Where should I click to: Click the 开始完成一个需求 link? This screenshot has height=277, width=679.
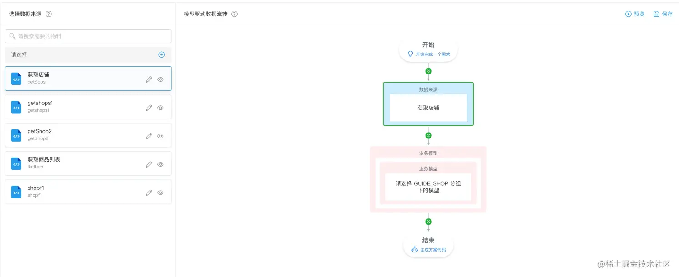click(433, 54)
